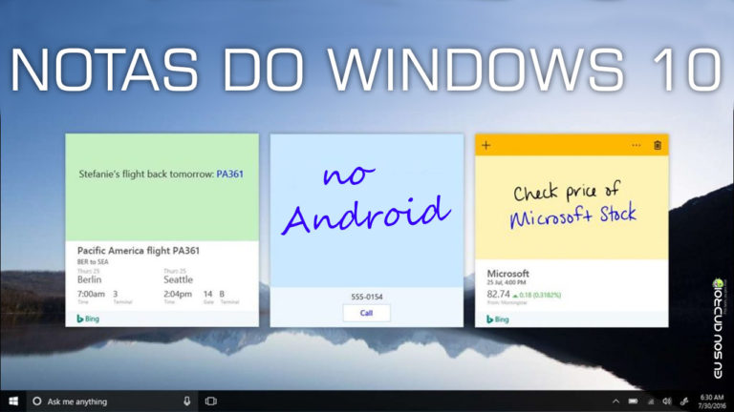
Task: Click the Microsoft Stock blue handwriting
Action: (x=573, y=216)
